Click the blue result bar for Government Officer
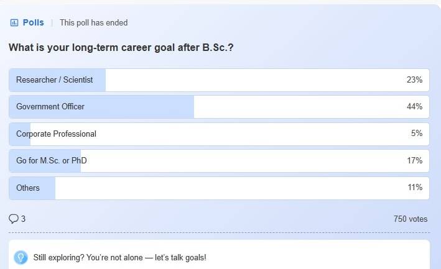The height and width of the screenshot is (269, 441). point(143,107)
